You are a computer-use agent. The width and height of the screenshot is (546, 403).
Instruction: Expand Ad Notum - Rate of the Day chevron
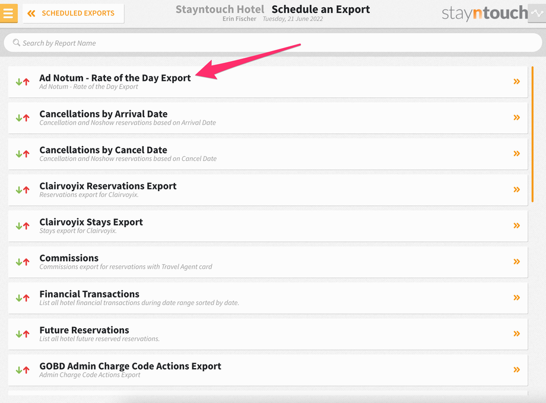tap(516, 81)
